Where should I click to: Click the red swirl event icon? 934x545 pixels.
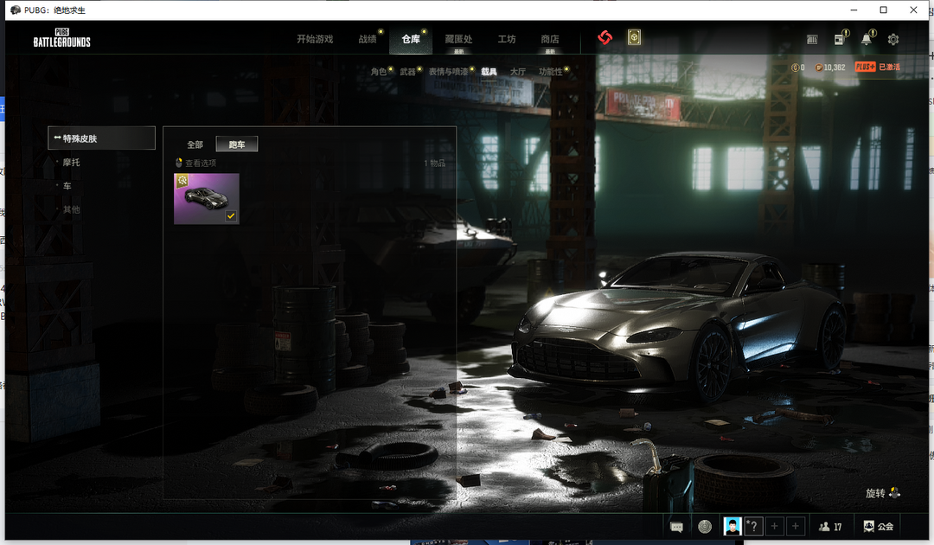tap(605, 38)
